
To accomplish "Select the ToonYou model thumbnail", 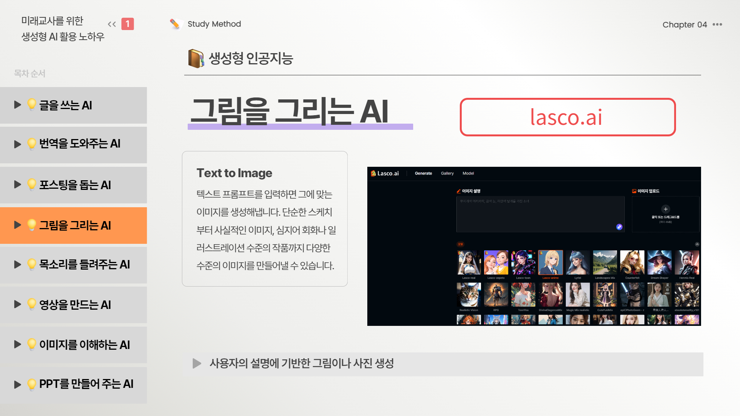I will point(523,295).
